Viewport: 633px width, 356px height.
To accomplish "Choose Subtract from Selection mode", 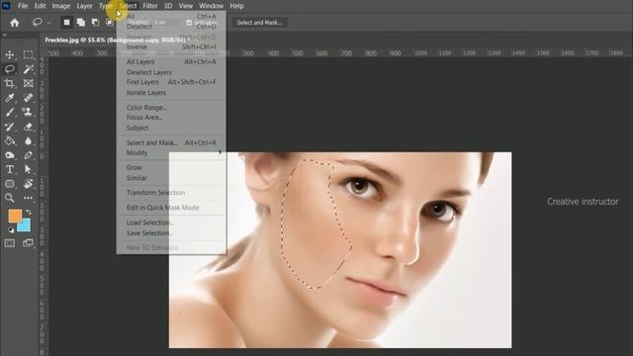I will tap(95, 23).
